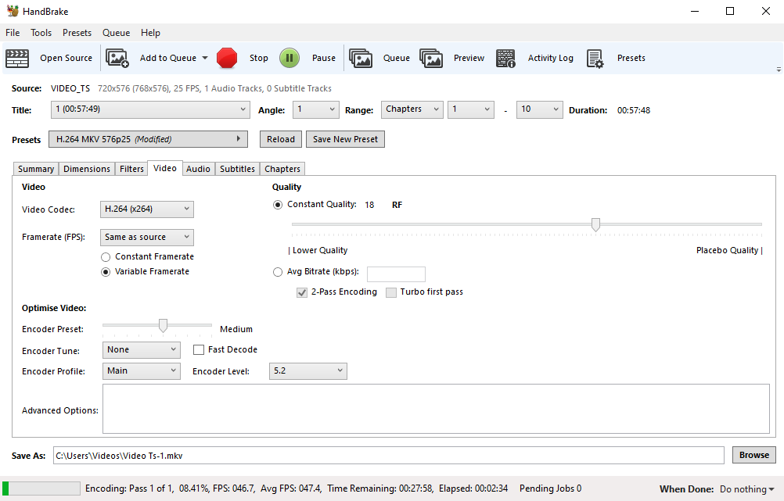Select Variable Framerate radio button
784x501 pixels.
point(106,272)
